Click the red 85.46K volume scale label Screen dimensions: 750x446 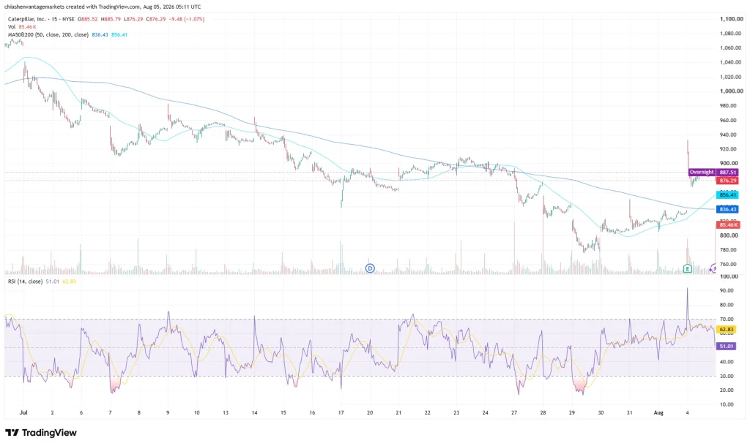pos(727,225)
